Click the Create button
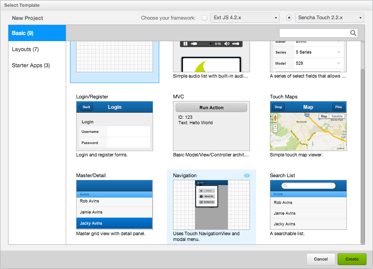 pyautogui.click(x=352, y=259)
